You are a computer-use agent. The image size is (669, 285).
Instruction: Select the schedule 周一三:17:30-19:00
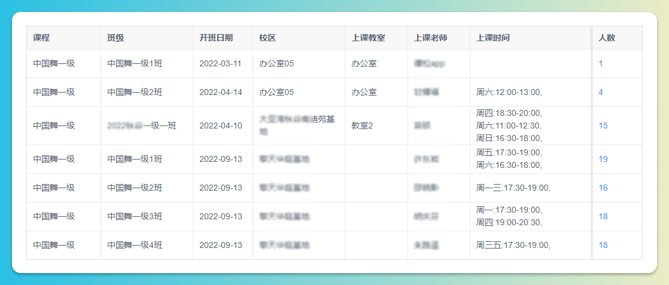tap(513, 188)
